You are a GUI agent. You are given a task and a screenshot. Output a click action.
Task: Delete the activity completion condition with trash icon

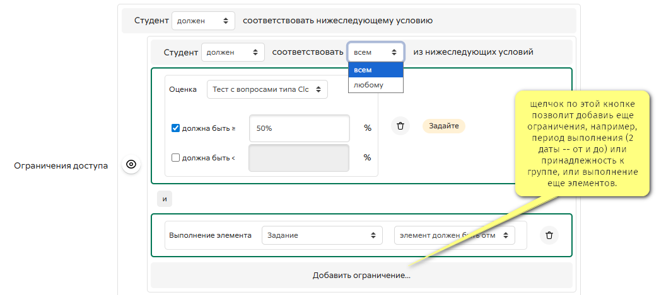click(x=549, y=235)
